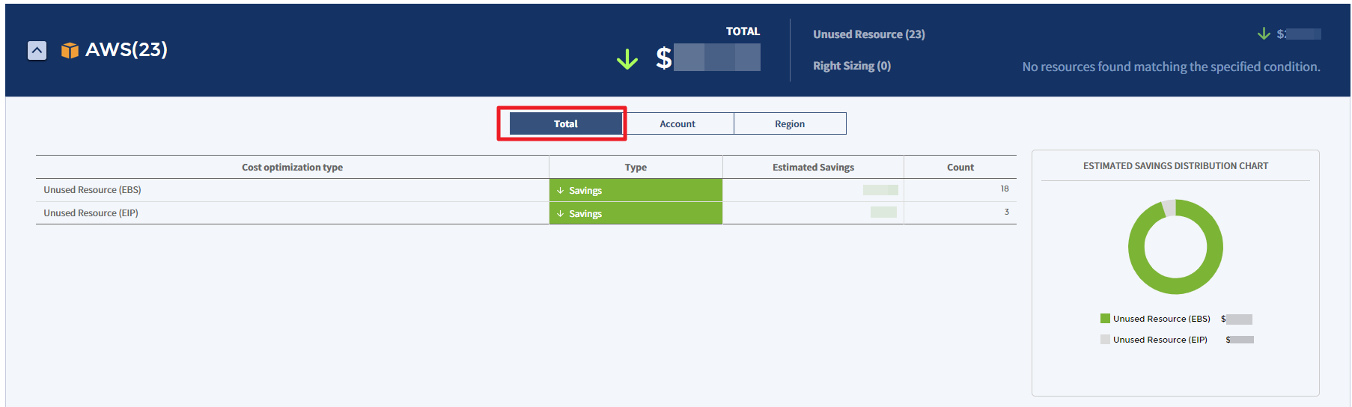
Task: Click green EBS legend color swatch
Action: tap(1105, 319)
